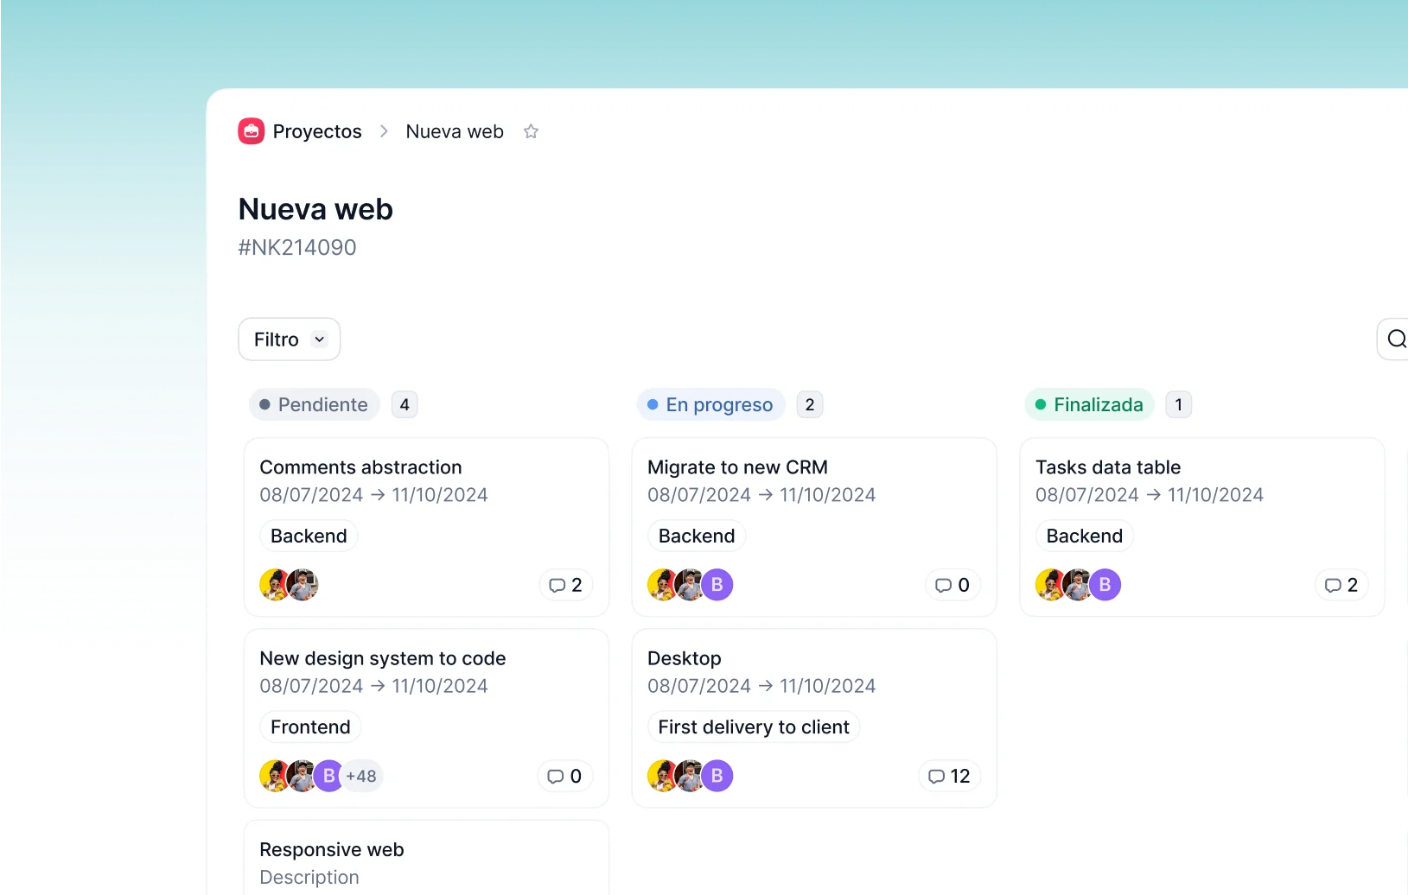
Task: Select the Finalizada status column header
Action: point(1089,404)
